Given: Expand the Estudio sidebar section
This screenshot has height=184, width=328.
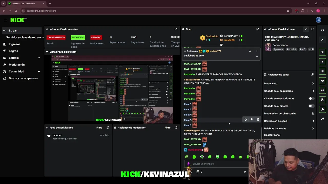Looking at the screenshot, I should pos(39,58).
